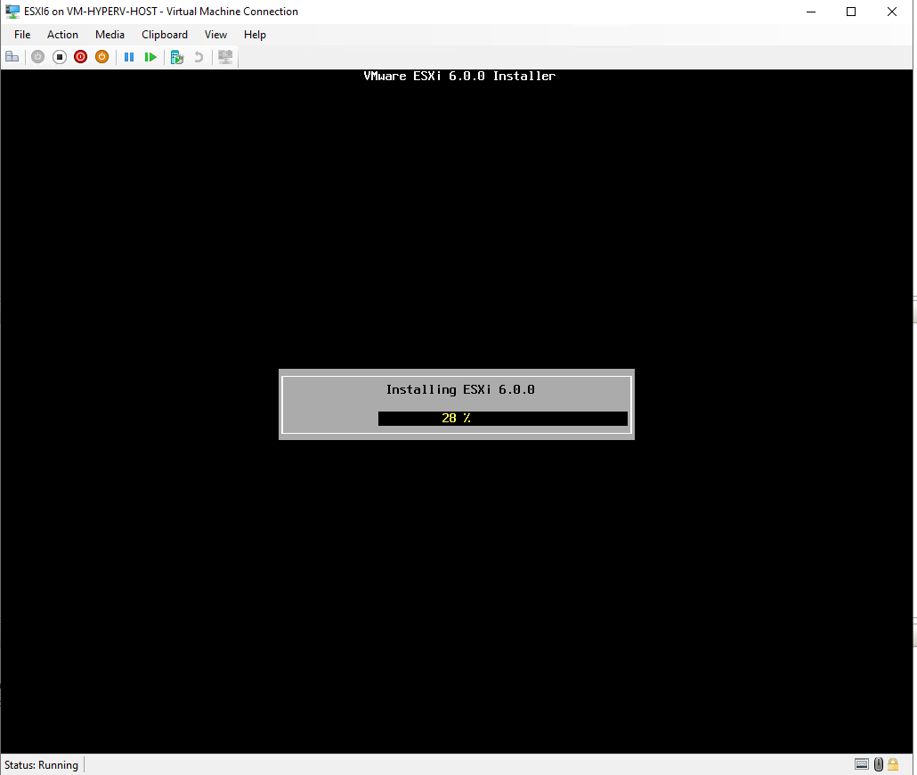The width and height of the screenshot is (917, 775).
Task: Click the "VMware ESXi 6.0.0 Installer" heading
Action: tap(459, 76)
